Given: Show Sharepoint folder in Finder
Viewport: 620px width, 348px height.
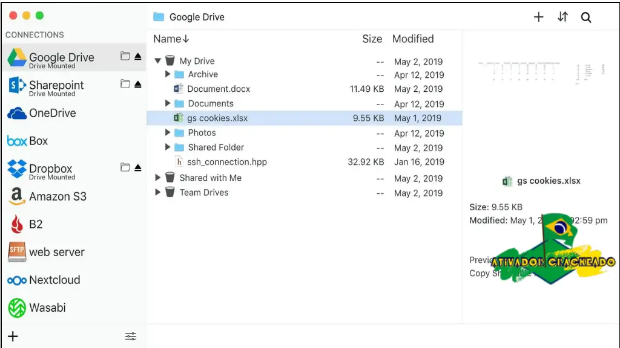Looking at the screenshot, I should [125, 83].
